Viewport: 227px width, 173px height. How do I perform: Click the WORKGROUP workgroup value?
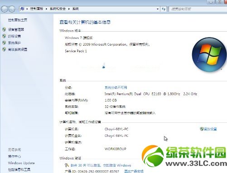[x=116, y=149]
